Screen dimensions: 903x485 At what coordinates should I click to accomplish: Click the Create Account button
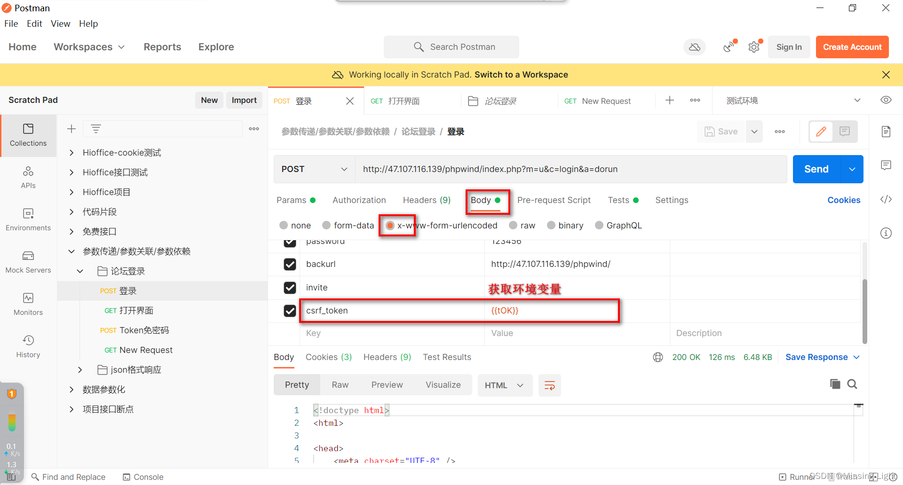[852, 47]
